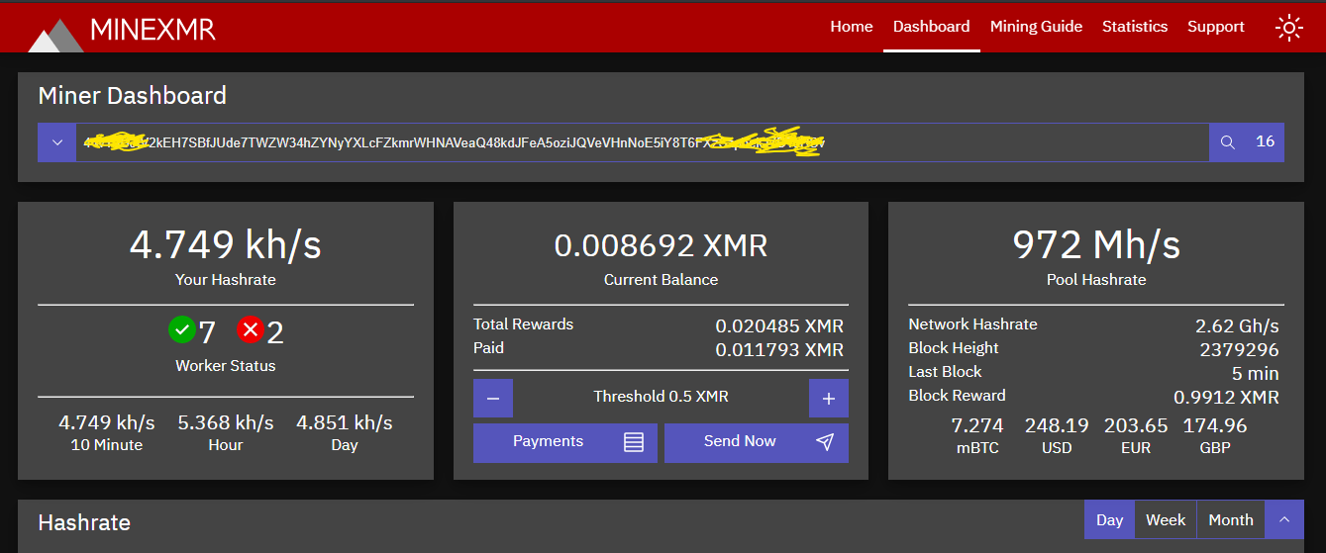Open the Dashboard nav item
Screen dimensions: 1326x553
931,27
